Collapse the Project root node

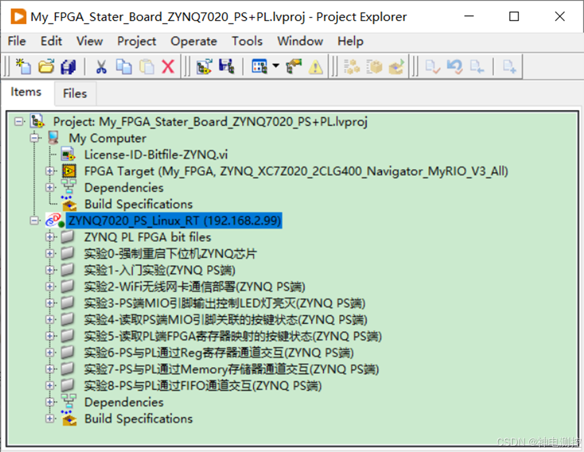click(19, 121)
